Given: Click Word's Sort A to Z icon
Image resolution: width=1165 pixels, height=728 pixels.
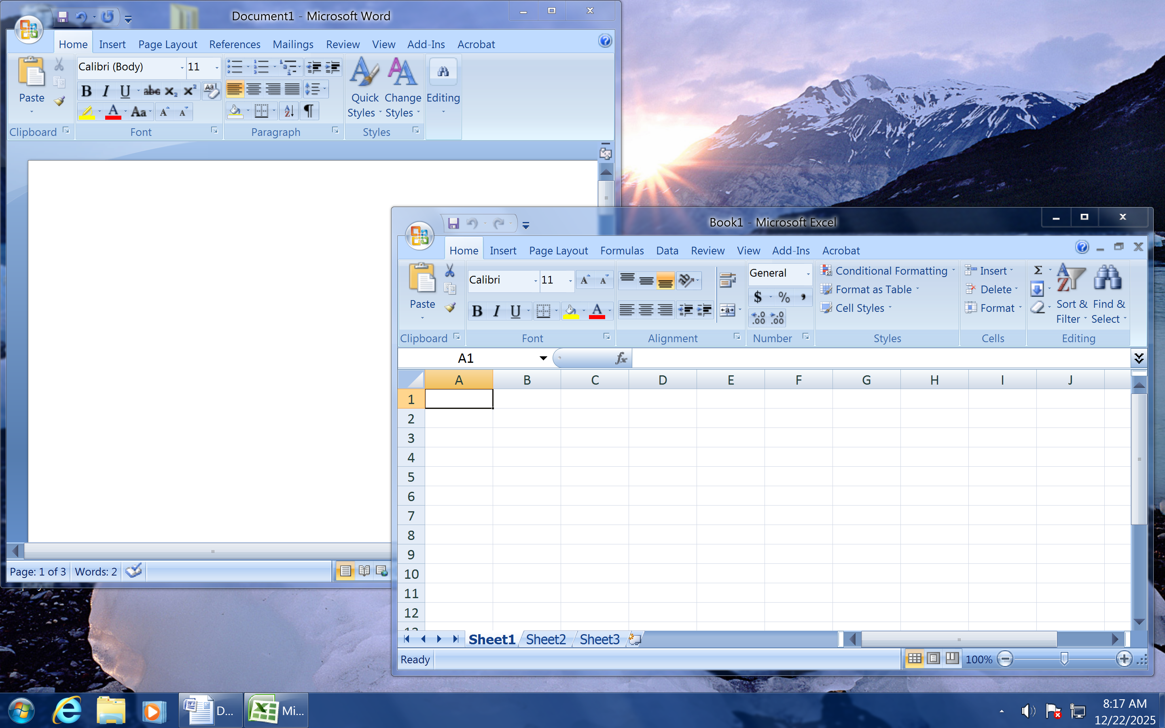Looking at the screenshot, I should coord(289,111).
